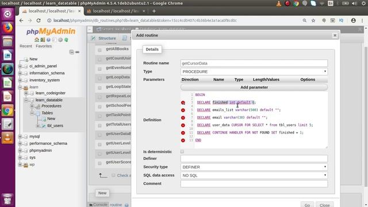Click error marker beside DECLARE email varchar(30) line
The image size is (368, 207).
pyautogui.click(x=183, y=117)
